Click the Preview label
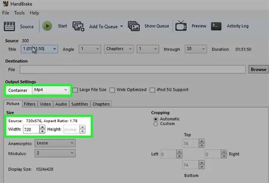This screenshot has width=269, height=183. click(199, 26)
